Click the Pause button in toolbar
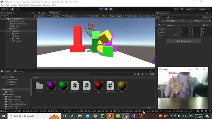Screen dimensions: 212x119 pyautogui.click(x=106, y=9)
